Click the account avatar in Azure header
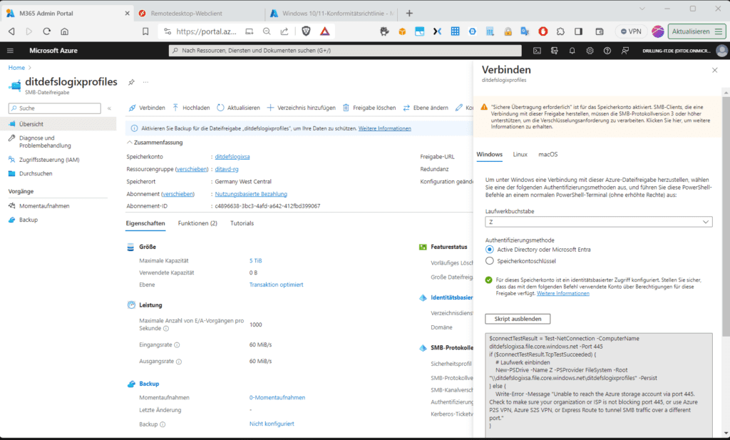The width and height of the screenshot is (730, 440). 721,51
